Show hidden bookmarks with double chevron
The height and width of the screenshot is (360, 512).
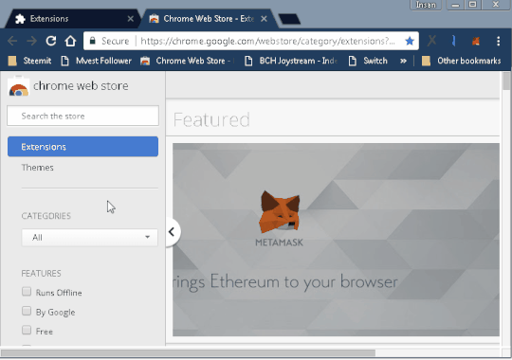point(403,61)
